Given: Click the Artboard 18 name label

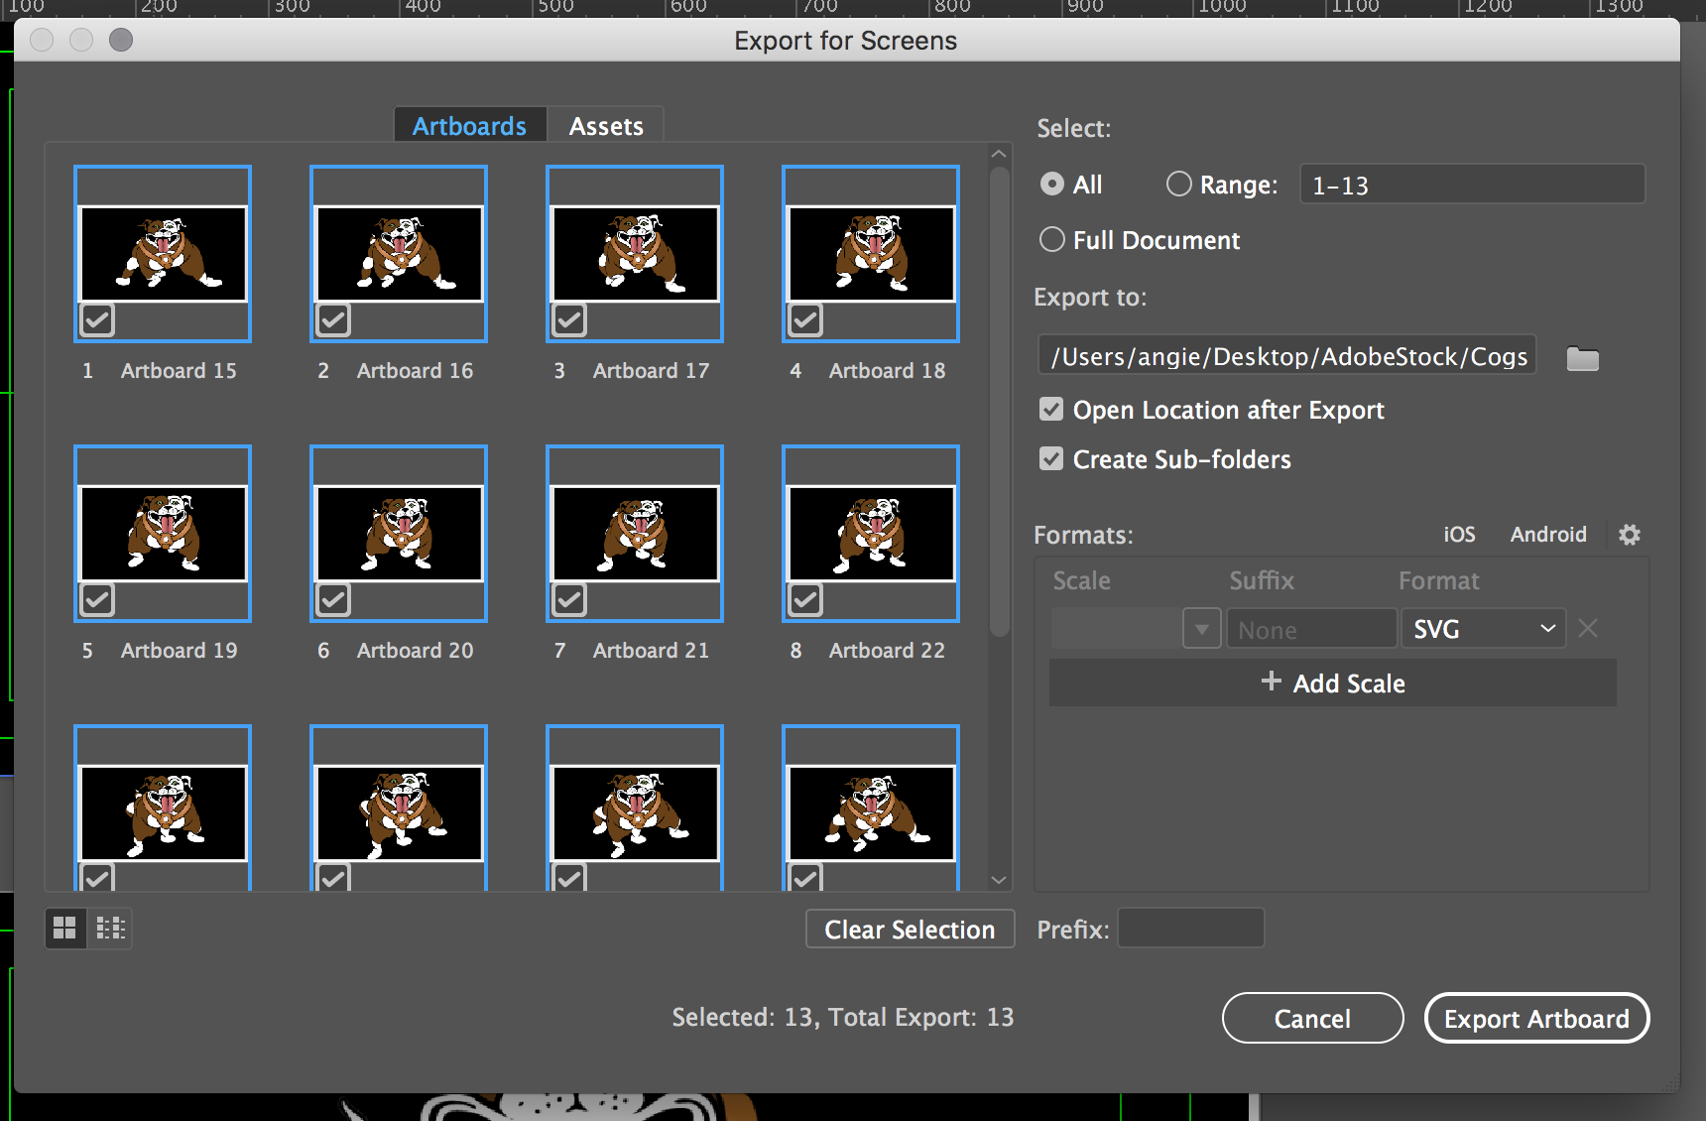Looking at the screenshot, I should pyautogui.click(x=887, y=371).
